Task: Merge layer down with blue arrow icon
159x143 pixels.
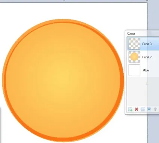Action: [149, 109]
